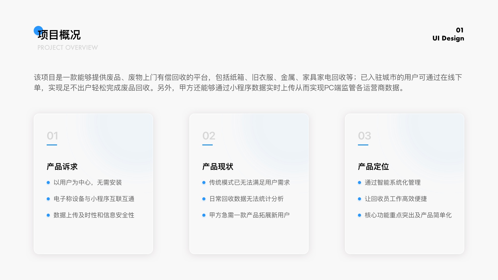
Task: Click blue bullet before 核心功能重点突出及产品简单化
Action: tap(359, 215)
